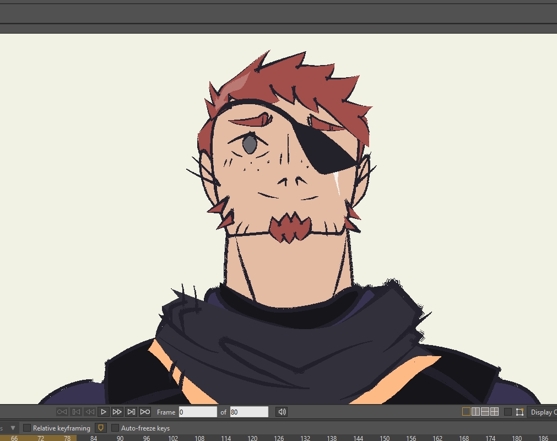Expand the timeline channel dropdown arrow

coord(13,428)
